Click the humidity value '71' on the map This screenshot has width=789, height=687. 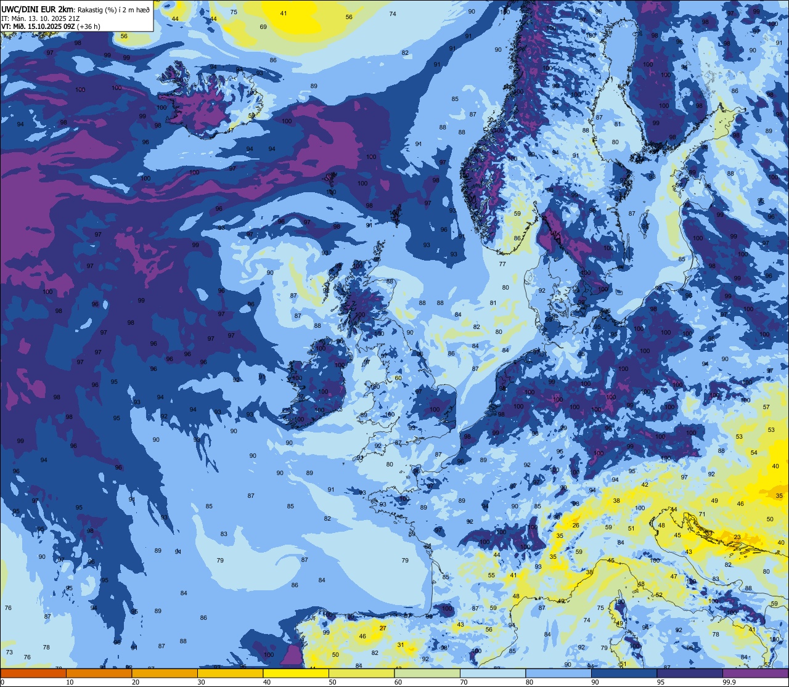(x=701, y=514)
